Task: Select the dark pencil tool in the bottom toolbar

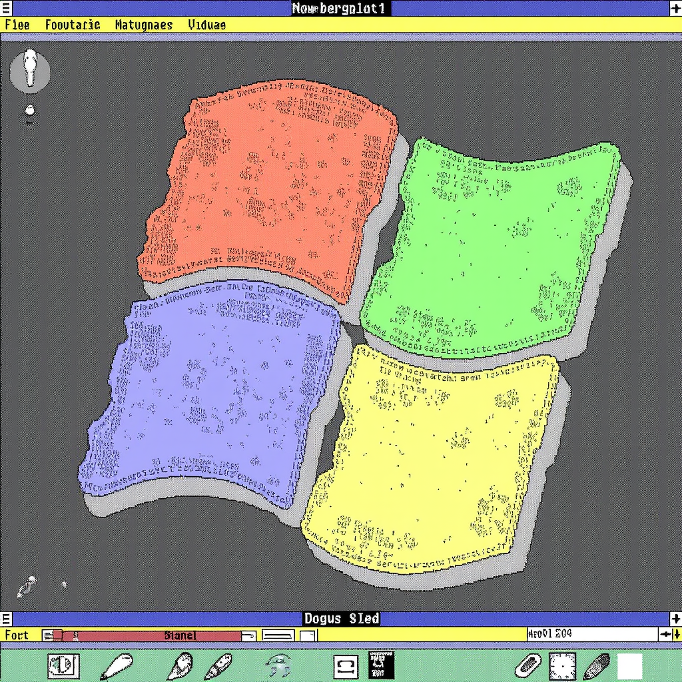Action: coord(597,665)
